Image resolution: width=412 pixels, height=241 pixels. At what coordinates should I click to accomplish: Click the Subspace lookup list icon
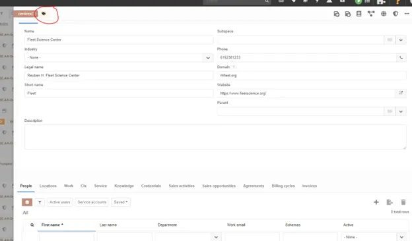(x=390, y=40)
